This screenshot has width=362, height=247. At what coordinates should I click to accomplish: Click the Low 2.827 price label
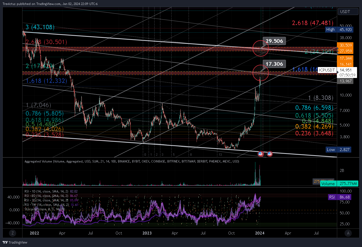click(338, 149)
